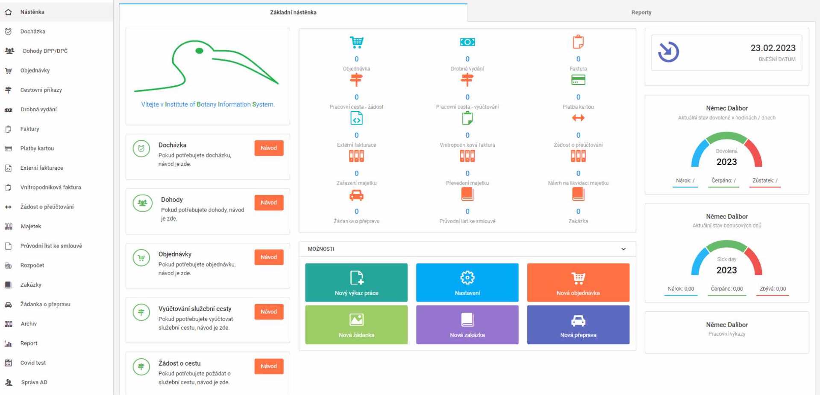Create Nový výkaz práce
820x395 pixels.
point(356,282)
